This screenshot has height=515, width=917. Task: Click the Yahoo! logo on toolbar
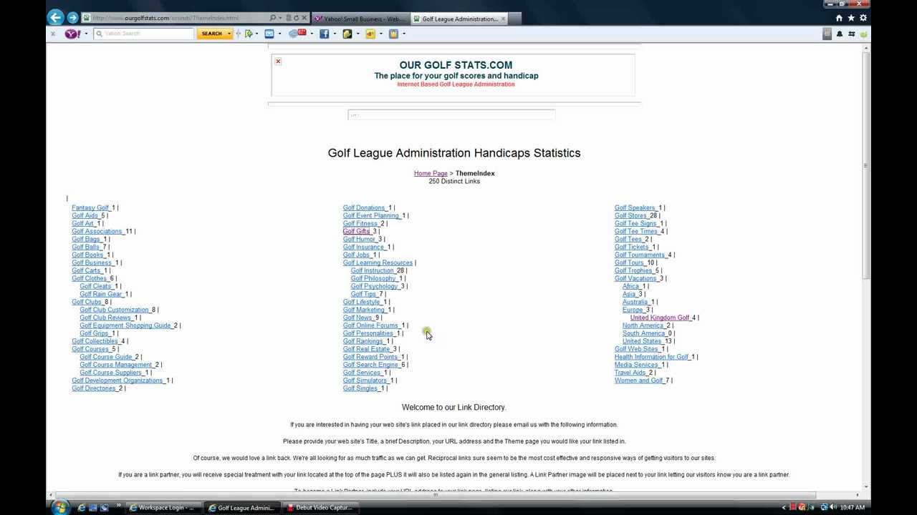[x=72, y=34]
